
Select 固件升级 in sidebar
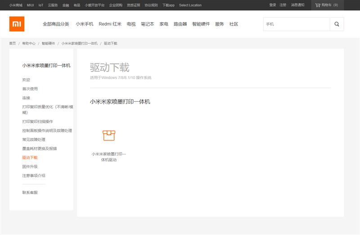click(x=30, y=167)
